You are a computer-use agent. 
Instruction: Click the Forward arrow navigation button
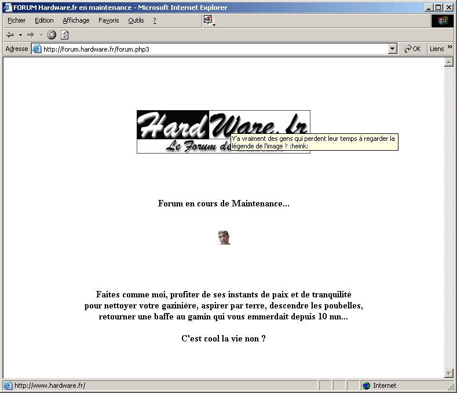pos(31,35)
